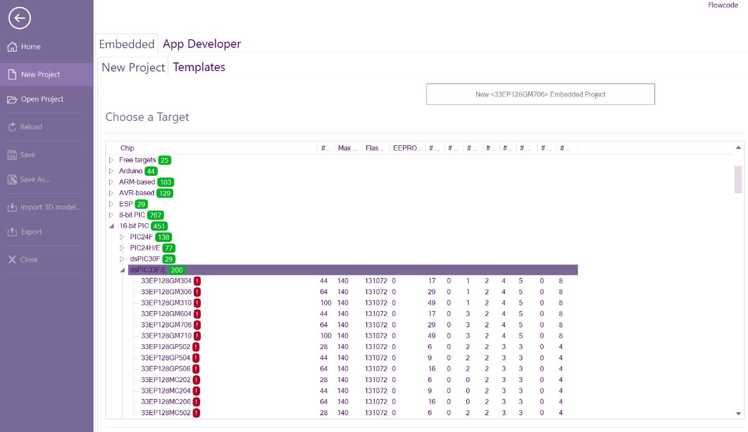
Task: Click red warning icon beside 33EP128MC502
Action: 196,413
